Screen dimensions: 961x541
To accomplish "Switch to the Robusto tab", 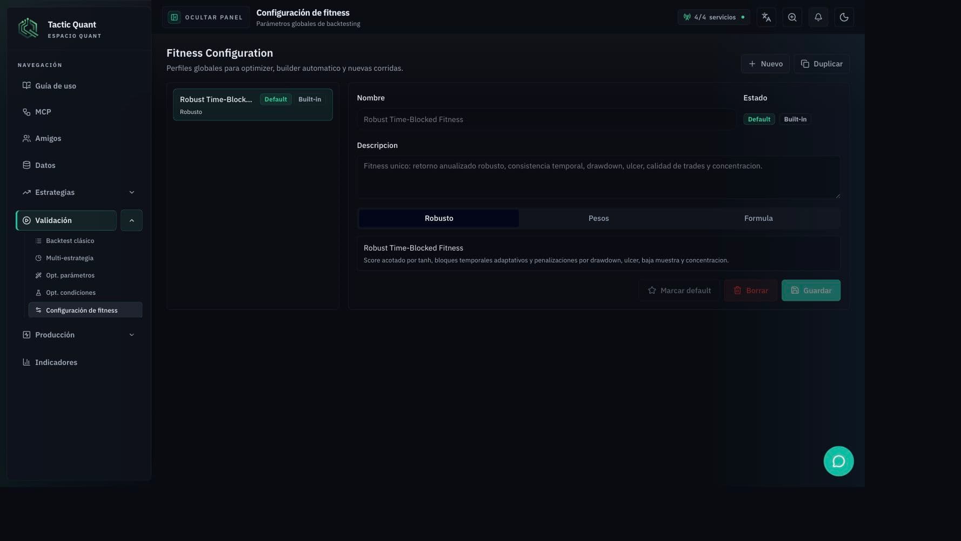I will (x=439, y=218).
